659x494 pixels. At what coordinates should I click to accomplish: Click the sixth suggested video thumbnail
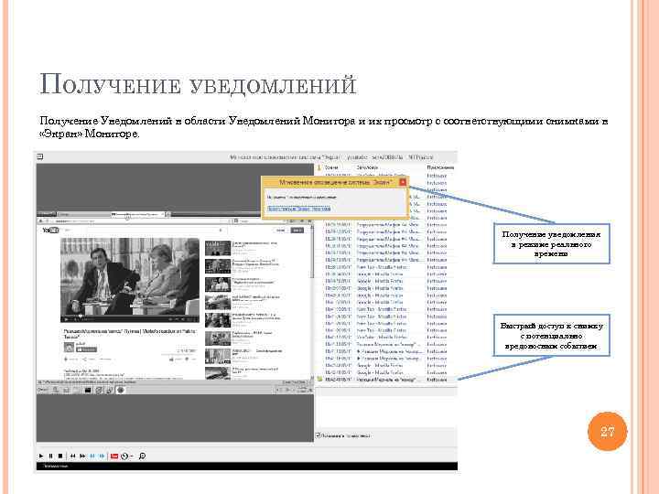tap(218, 338)
